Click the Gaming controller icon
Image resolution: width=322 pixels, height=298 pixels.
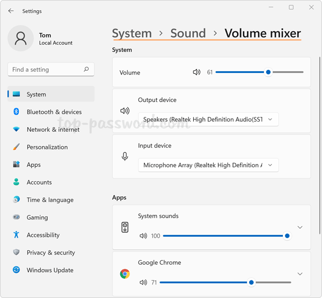[x=16, y=218]
